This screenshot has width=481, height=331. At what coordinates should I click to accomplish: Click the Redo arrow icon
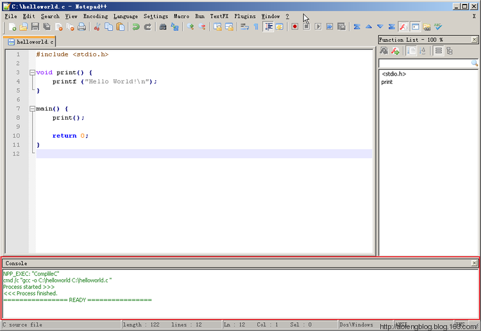[x=148, y=27]
